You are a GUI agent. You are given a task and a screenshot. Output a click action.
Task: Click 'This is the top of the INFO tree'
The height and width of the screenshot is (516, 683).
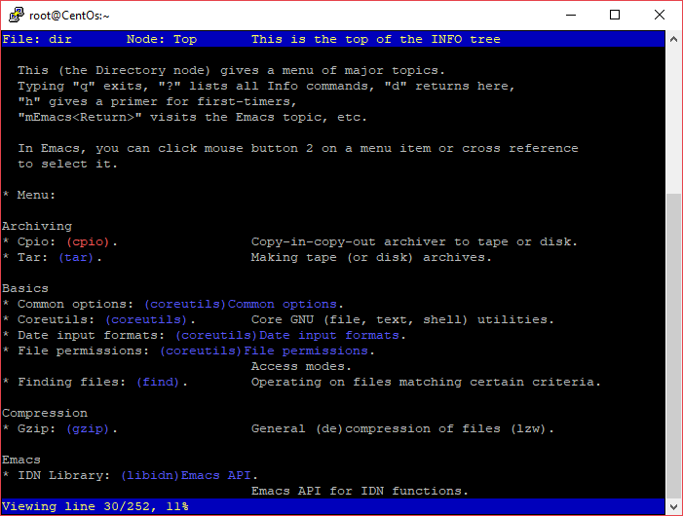pyautogui.click(x=376, y=39)
